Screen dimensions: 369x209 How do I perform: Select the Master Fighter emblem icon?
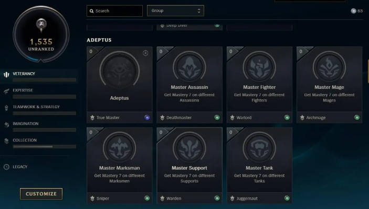tap(259, 66)
